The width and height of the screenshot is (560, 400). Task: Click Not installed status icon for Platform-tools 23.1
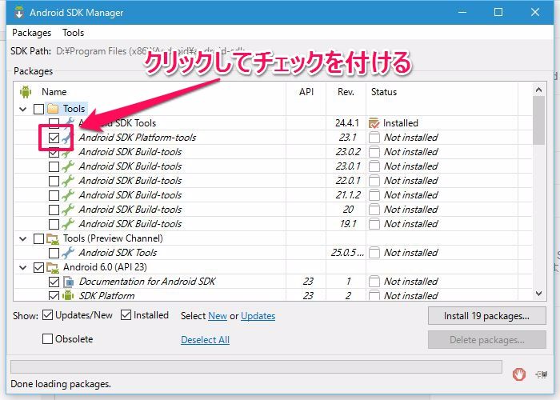[x=374, y=138]
